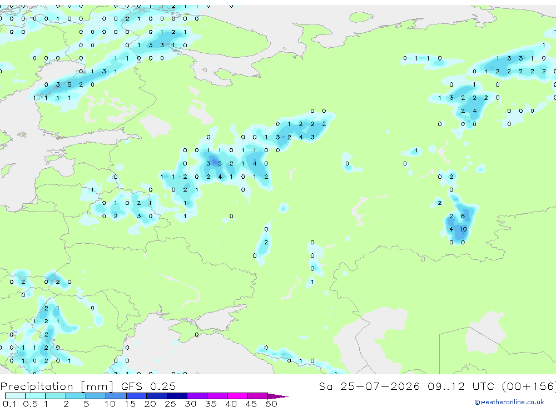
Task: Click the '15' legend scale label
Action: (x=130, y=404)
